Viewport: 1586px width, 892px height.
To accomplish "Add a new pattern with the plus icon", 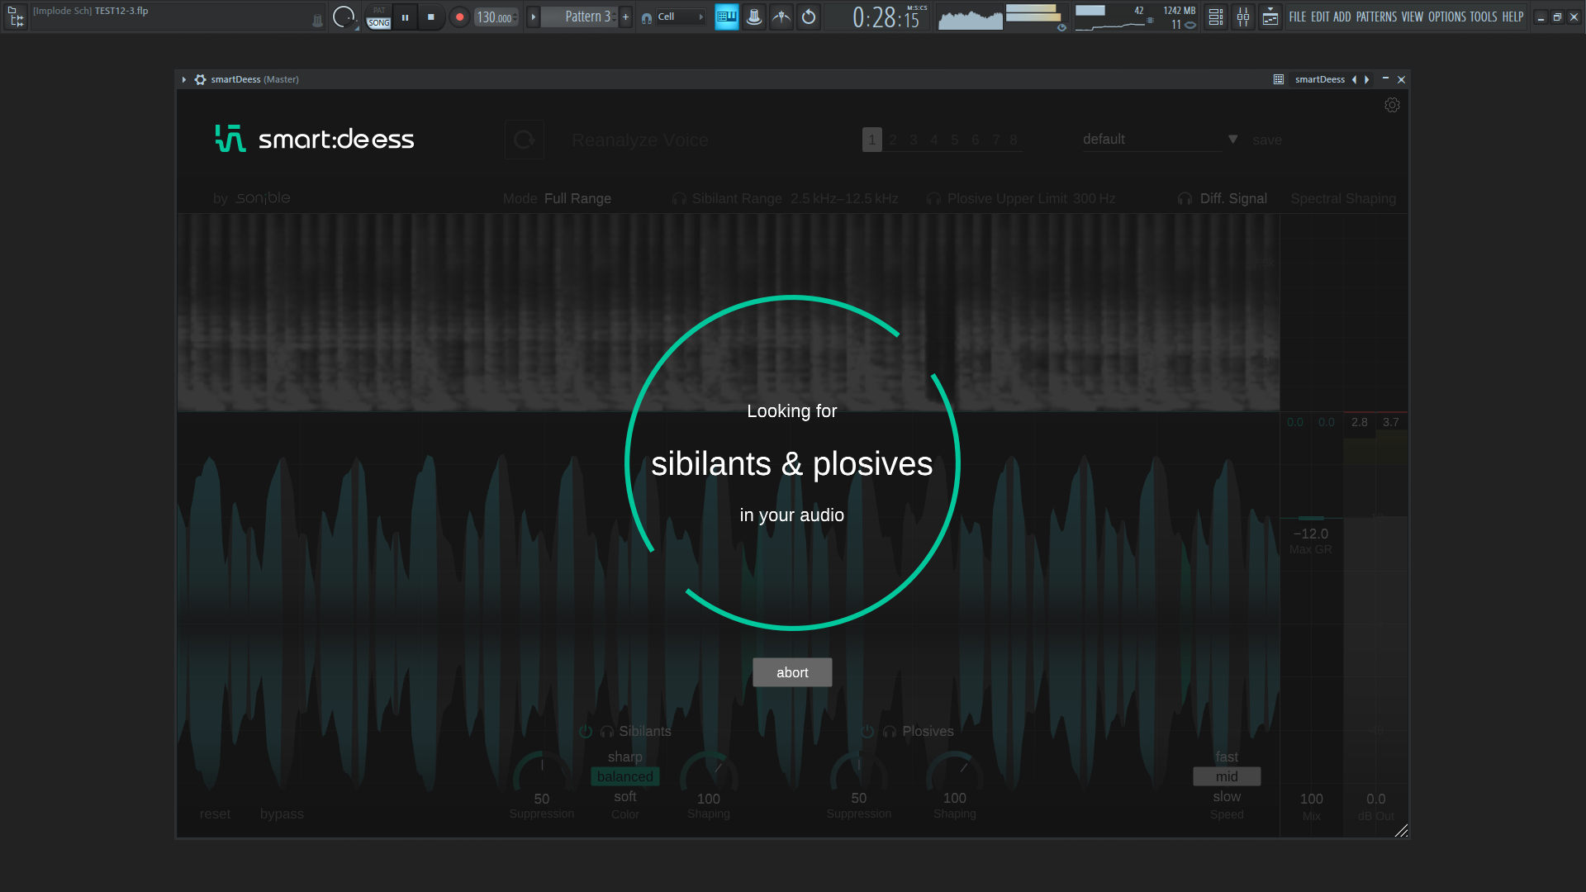I will (x=625, y=17).
